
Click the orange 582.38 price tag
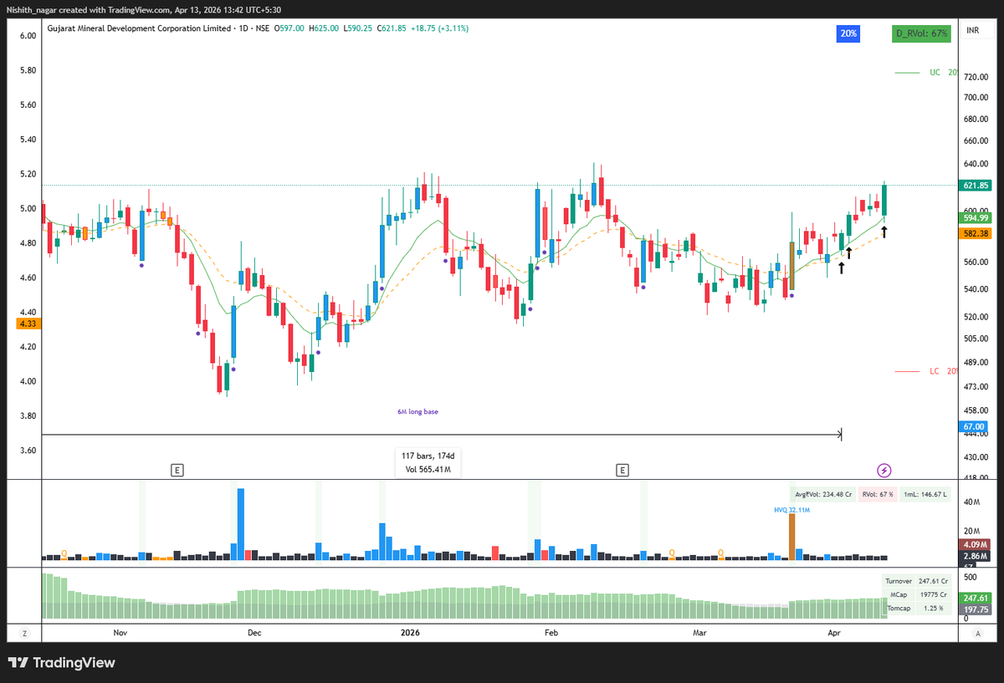[x=977, y=233]
